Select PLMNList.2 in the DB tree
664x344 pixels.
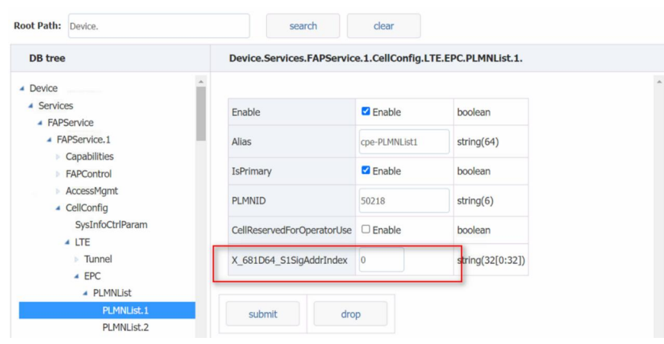pyautogui.click(x=125, y=327)
